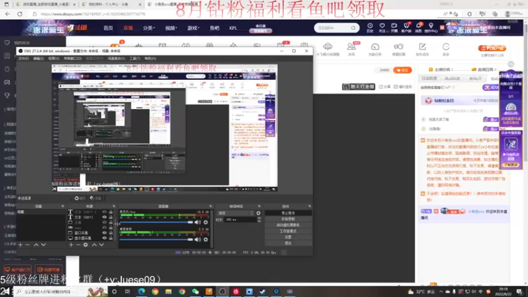Screen dimensions: 528x297
Task: Click 停止推流 in OBS controls
Action: click(x=288, y=213)
